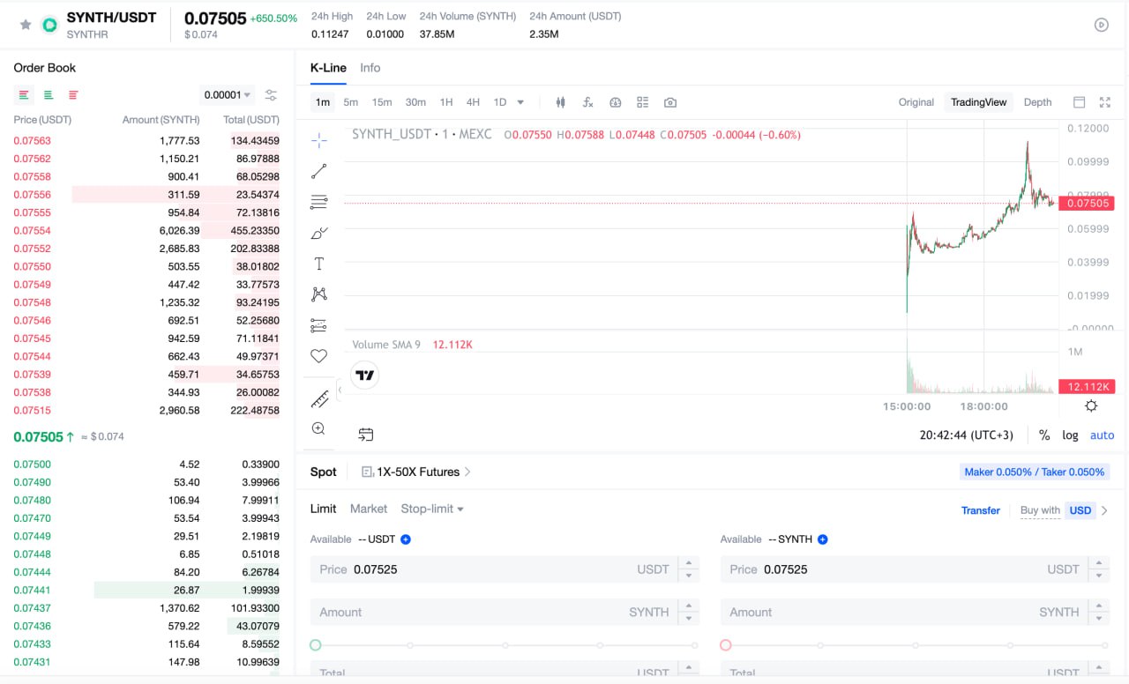The image size is (1129, 684).
Task: Select the Spot trading tab
Action: coord(324,472)
